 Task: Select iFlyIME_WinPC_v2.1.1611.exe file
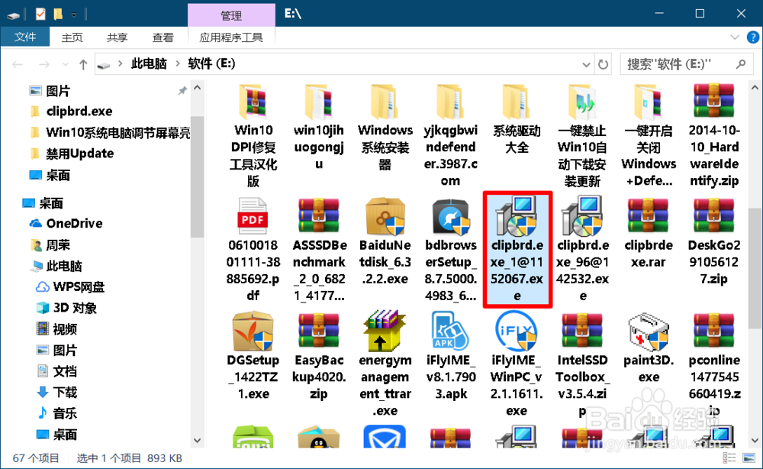[517, 364]
